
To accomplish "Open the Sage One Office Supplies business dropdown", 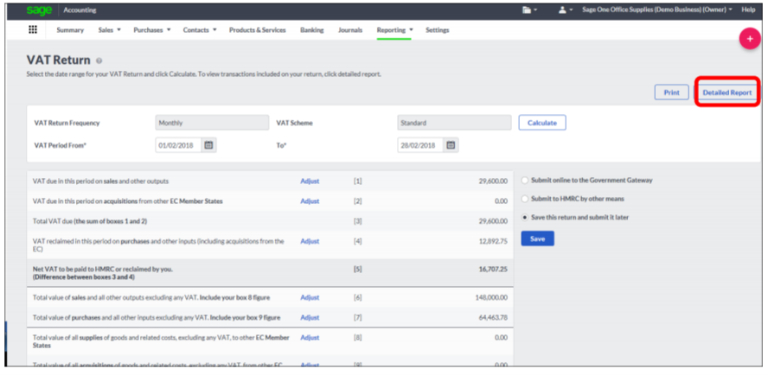I will point(657,10).
